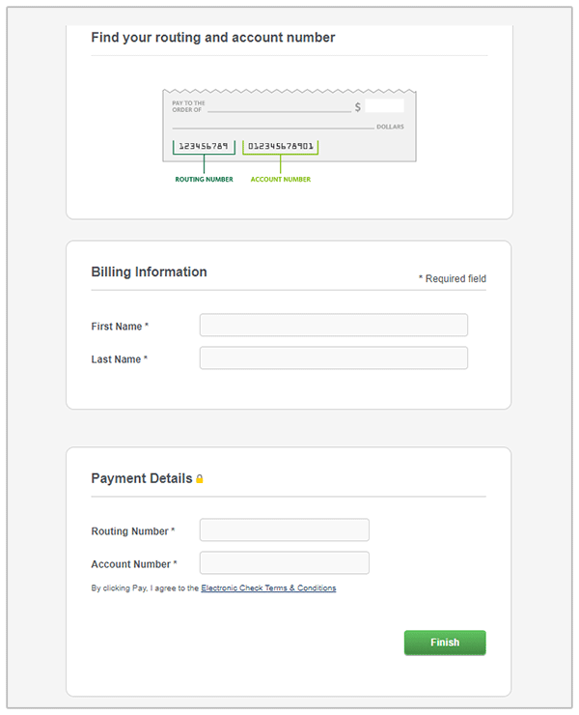Click the "First Name *" label

(x=120, y=327)
